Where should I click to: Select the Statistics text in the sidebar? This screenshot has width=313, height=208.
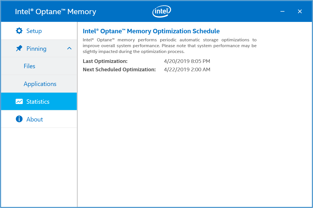tap(38, 102)
